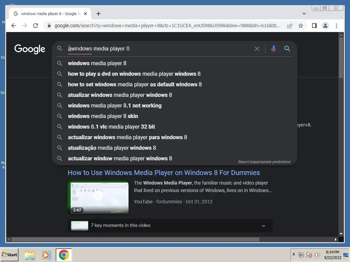
Task: Open Chrome side panel
Action: [x=314, y=26]
